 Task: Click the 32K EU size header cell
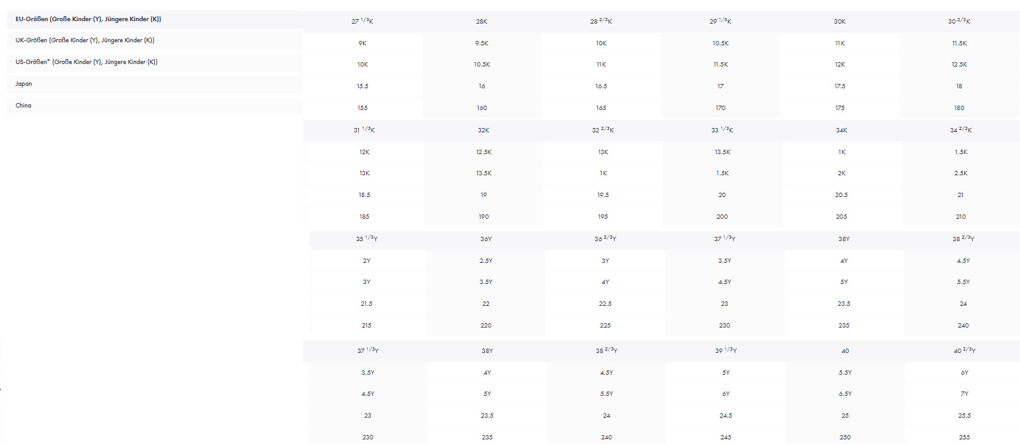coord(484,131)
